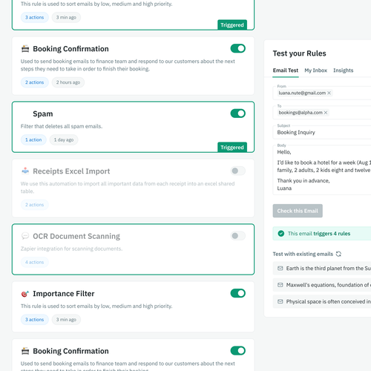This screenshot has width=371, height=371.
Task: Refresh the existing emails list
Action: click(338, 254)
